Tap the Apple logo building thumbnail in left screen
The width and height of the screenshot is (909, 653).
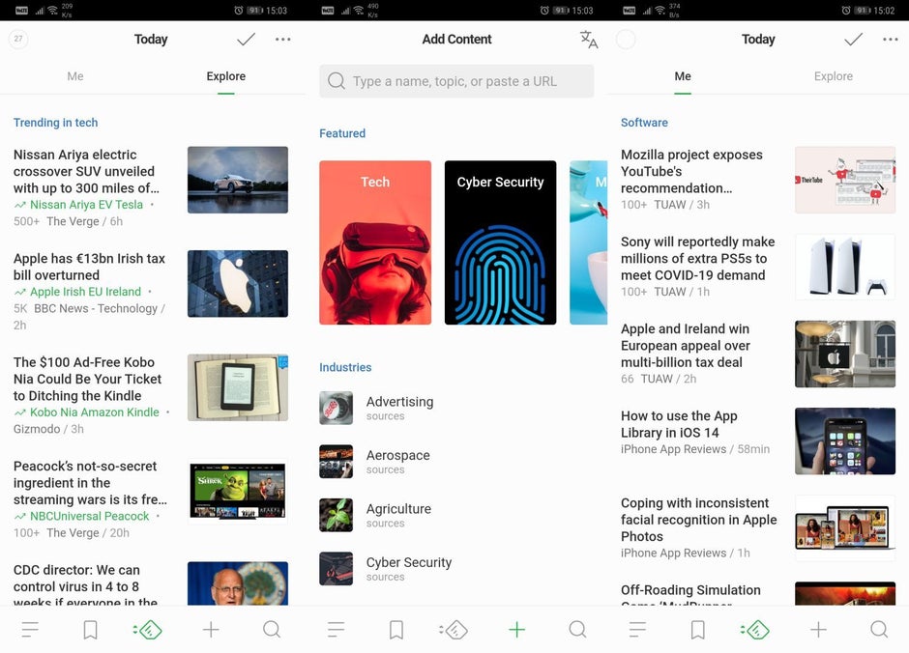pyautogui.click(x=238, y=284)
